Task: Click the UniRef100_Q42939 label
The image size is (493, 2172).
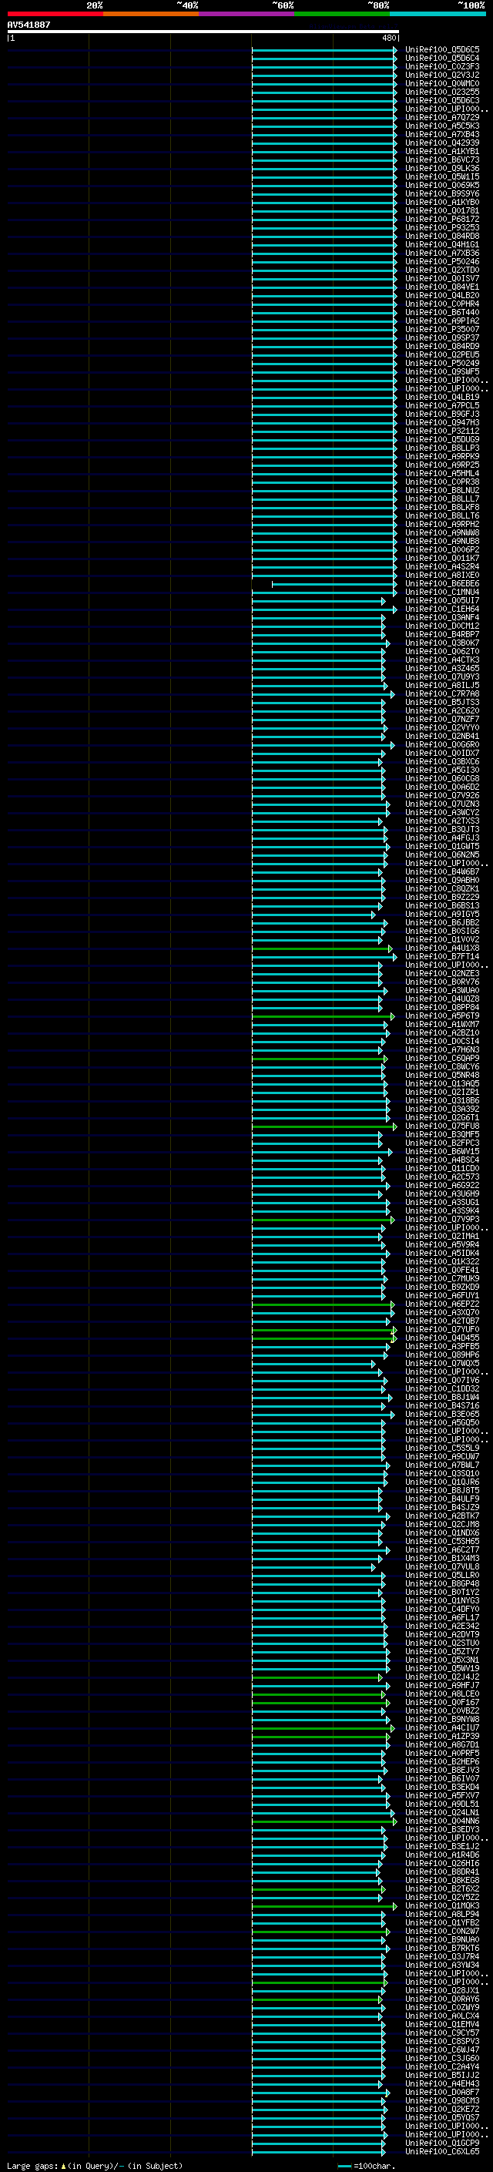Action: pyautogui.click(x=442, y=143)
